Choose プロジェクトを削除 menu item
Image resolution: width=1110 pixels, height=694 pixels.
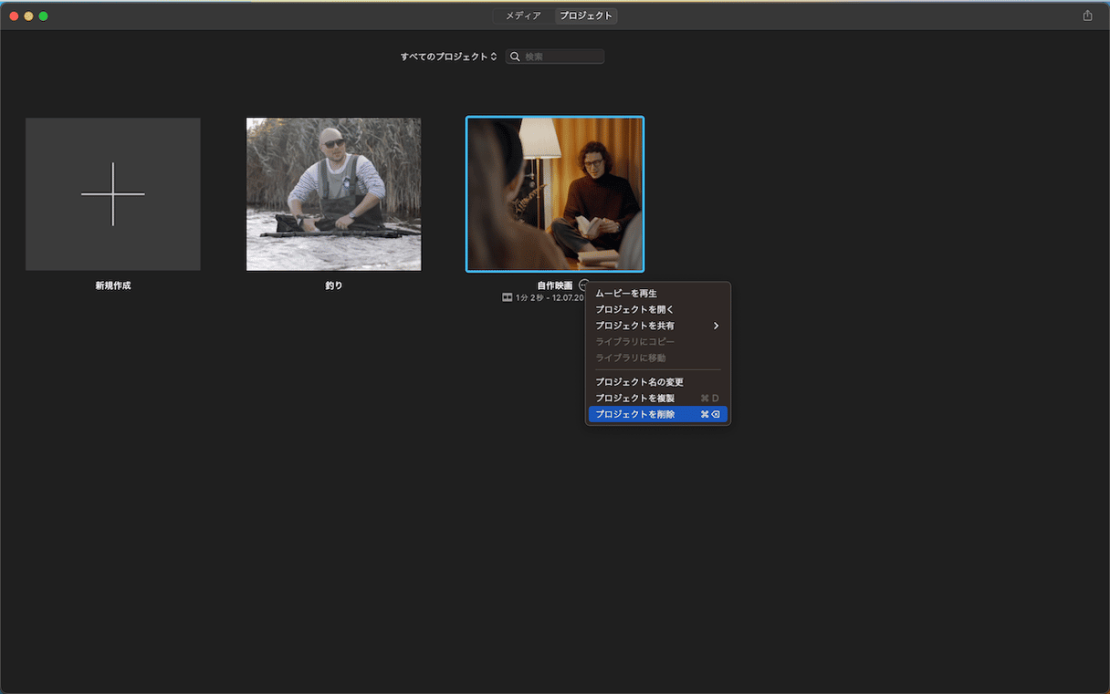point(658,414)
